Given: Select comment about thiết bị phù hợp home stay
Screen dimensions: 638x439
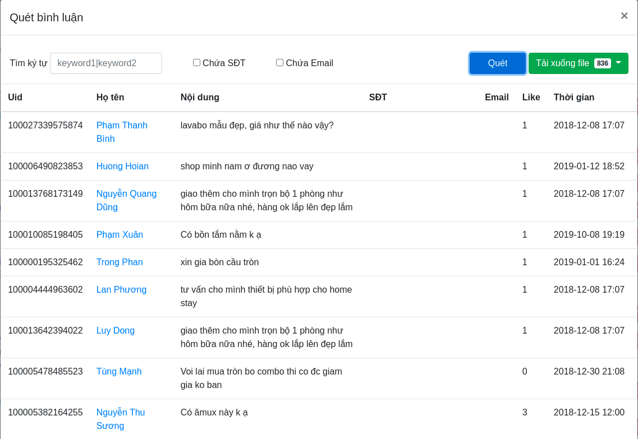Looking at the screenshot, I should click(266, 297).
